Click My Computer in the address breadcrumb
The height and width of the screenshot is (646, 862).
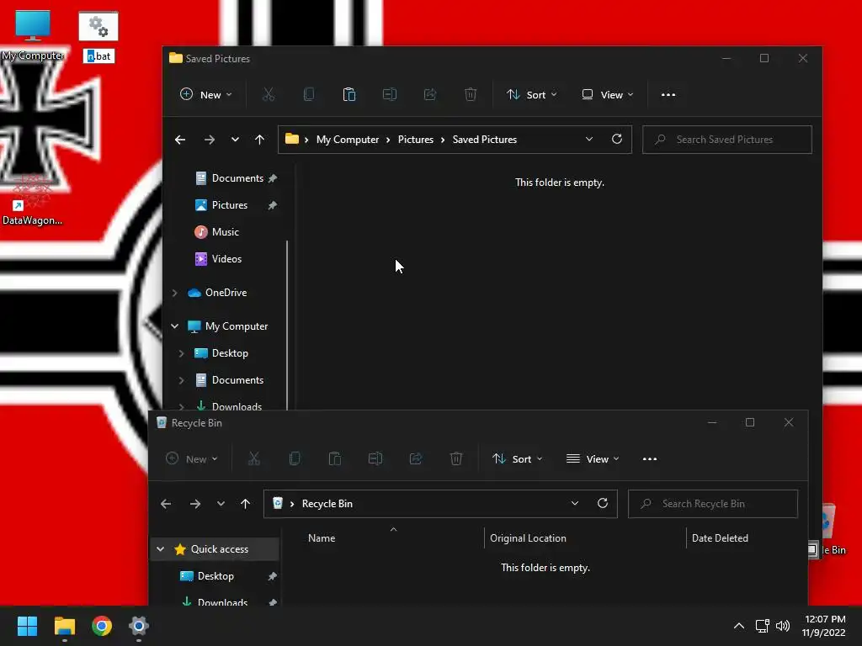(348, 140)
